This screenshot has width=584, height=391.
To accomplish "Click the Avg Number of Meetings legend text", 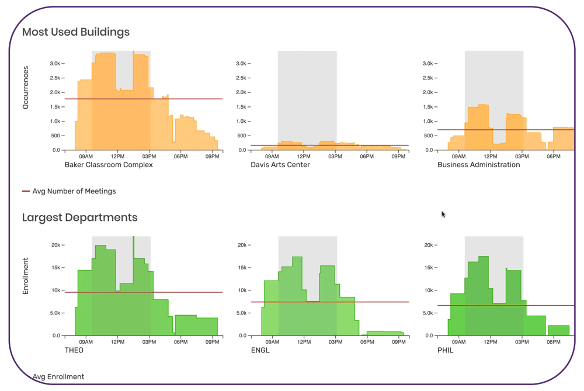I will click(74, 191).
